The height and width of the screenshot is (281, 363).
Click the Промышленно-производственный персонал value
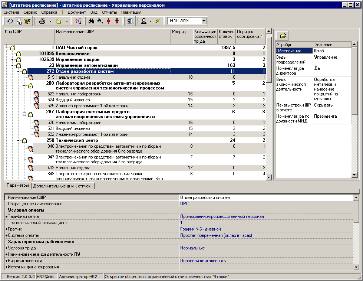tap(222, 216)
